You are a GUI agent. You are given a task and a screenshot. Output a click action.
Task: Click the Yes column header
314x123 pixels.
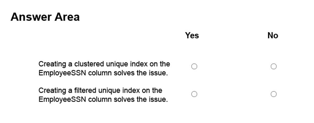(x=192, y=35)
